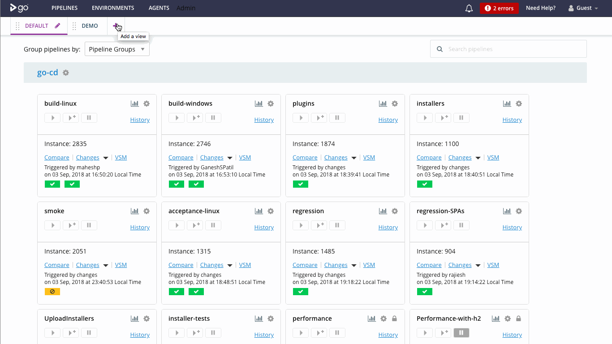Expand the Guest user menu
This screenshot has height=344, width=612.
coord(583,8)
